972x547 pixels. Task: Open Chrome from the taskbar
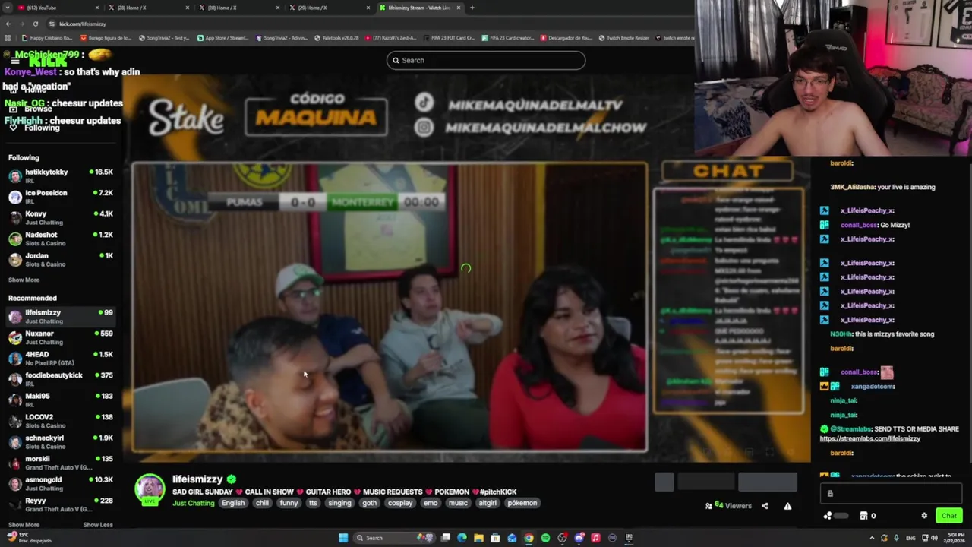click(529, 538)
